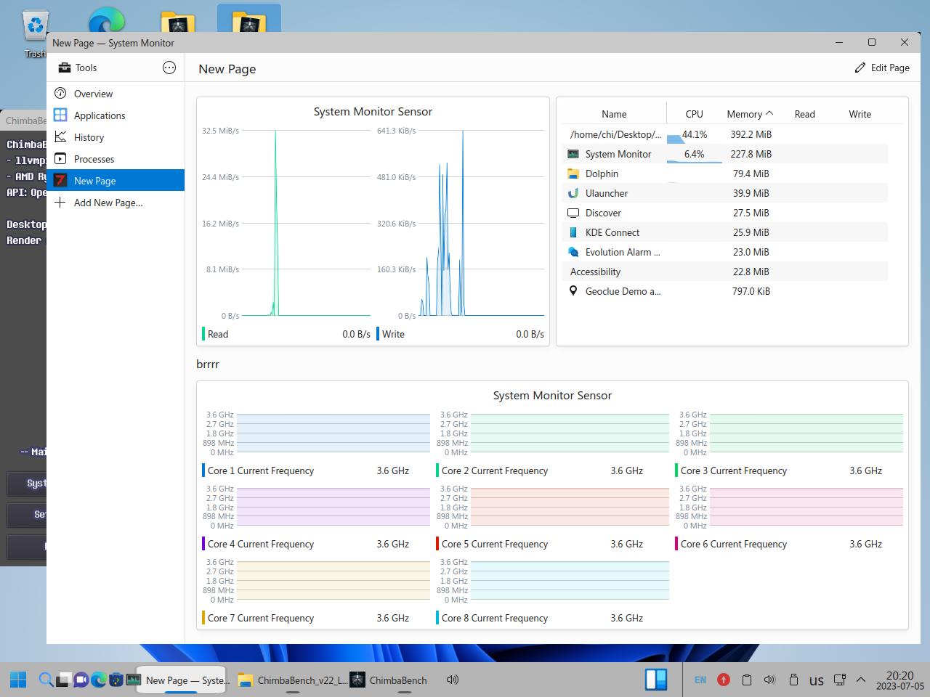Screen dimensions: 930x697
Task: Open the Processes page
Action: point(94,159)
